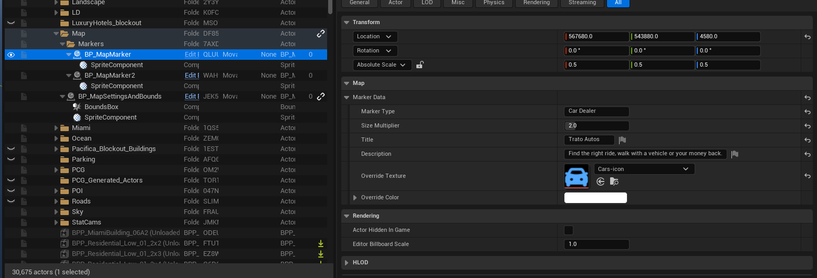Unlock the scale ratio lock icon

[x=420, y=65]
